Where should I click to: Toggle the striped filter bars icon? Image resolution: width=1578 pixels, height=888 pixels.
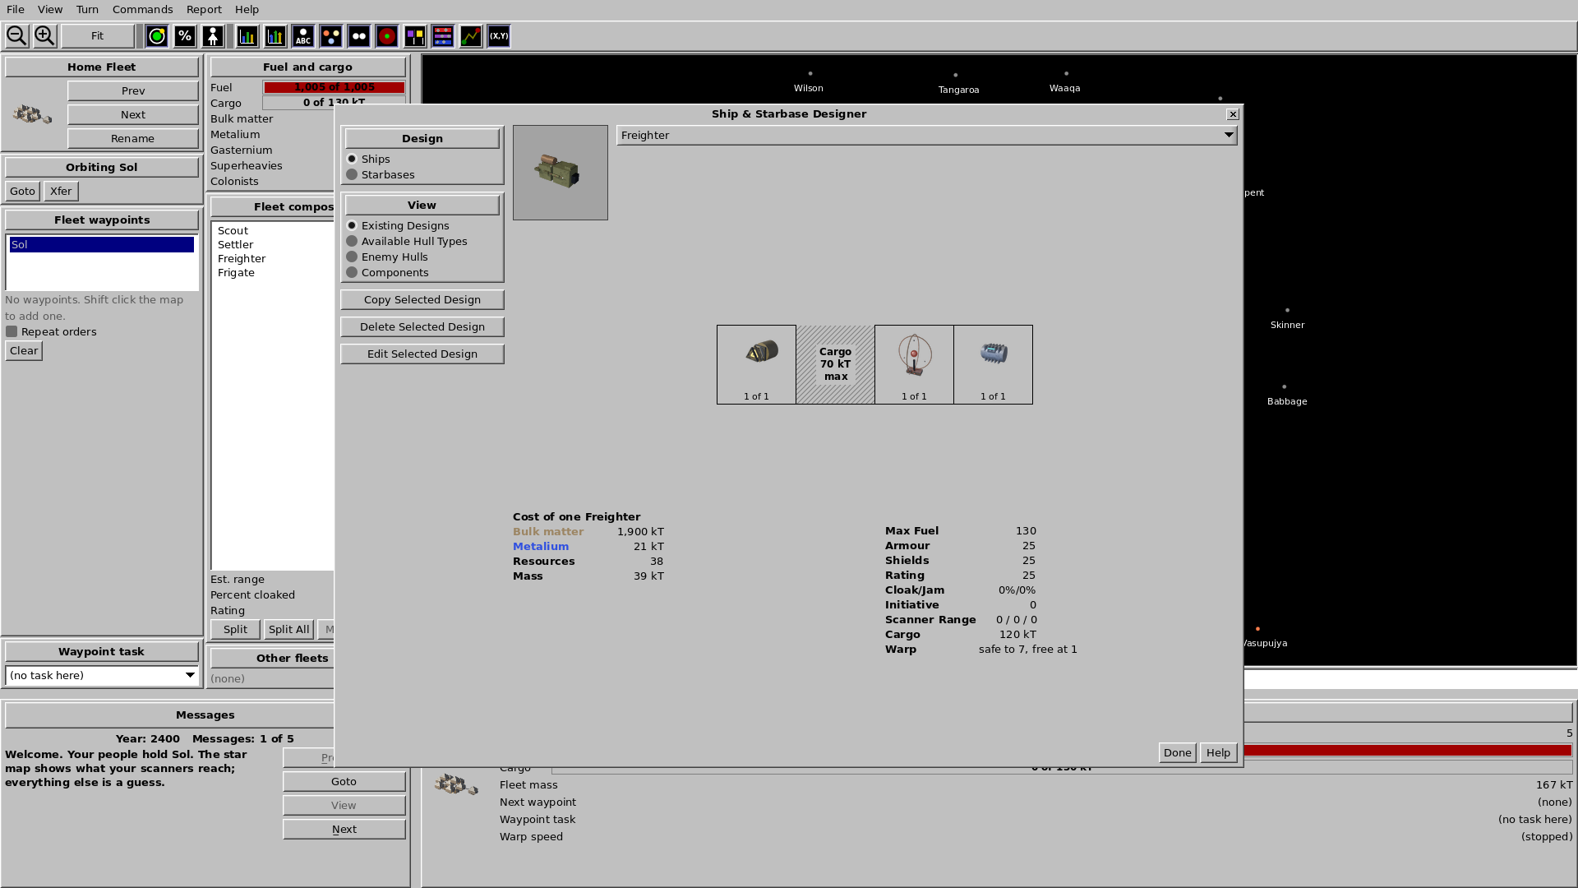443,36
